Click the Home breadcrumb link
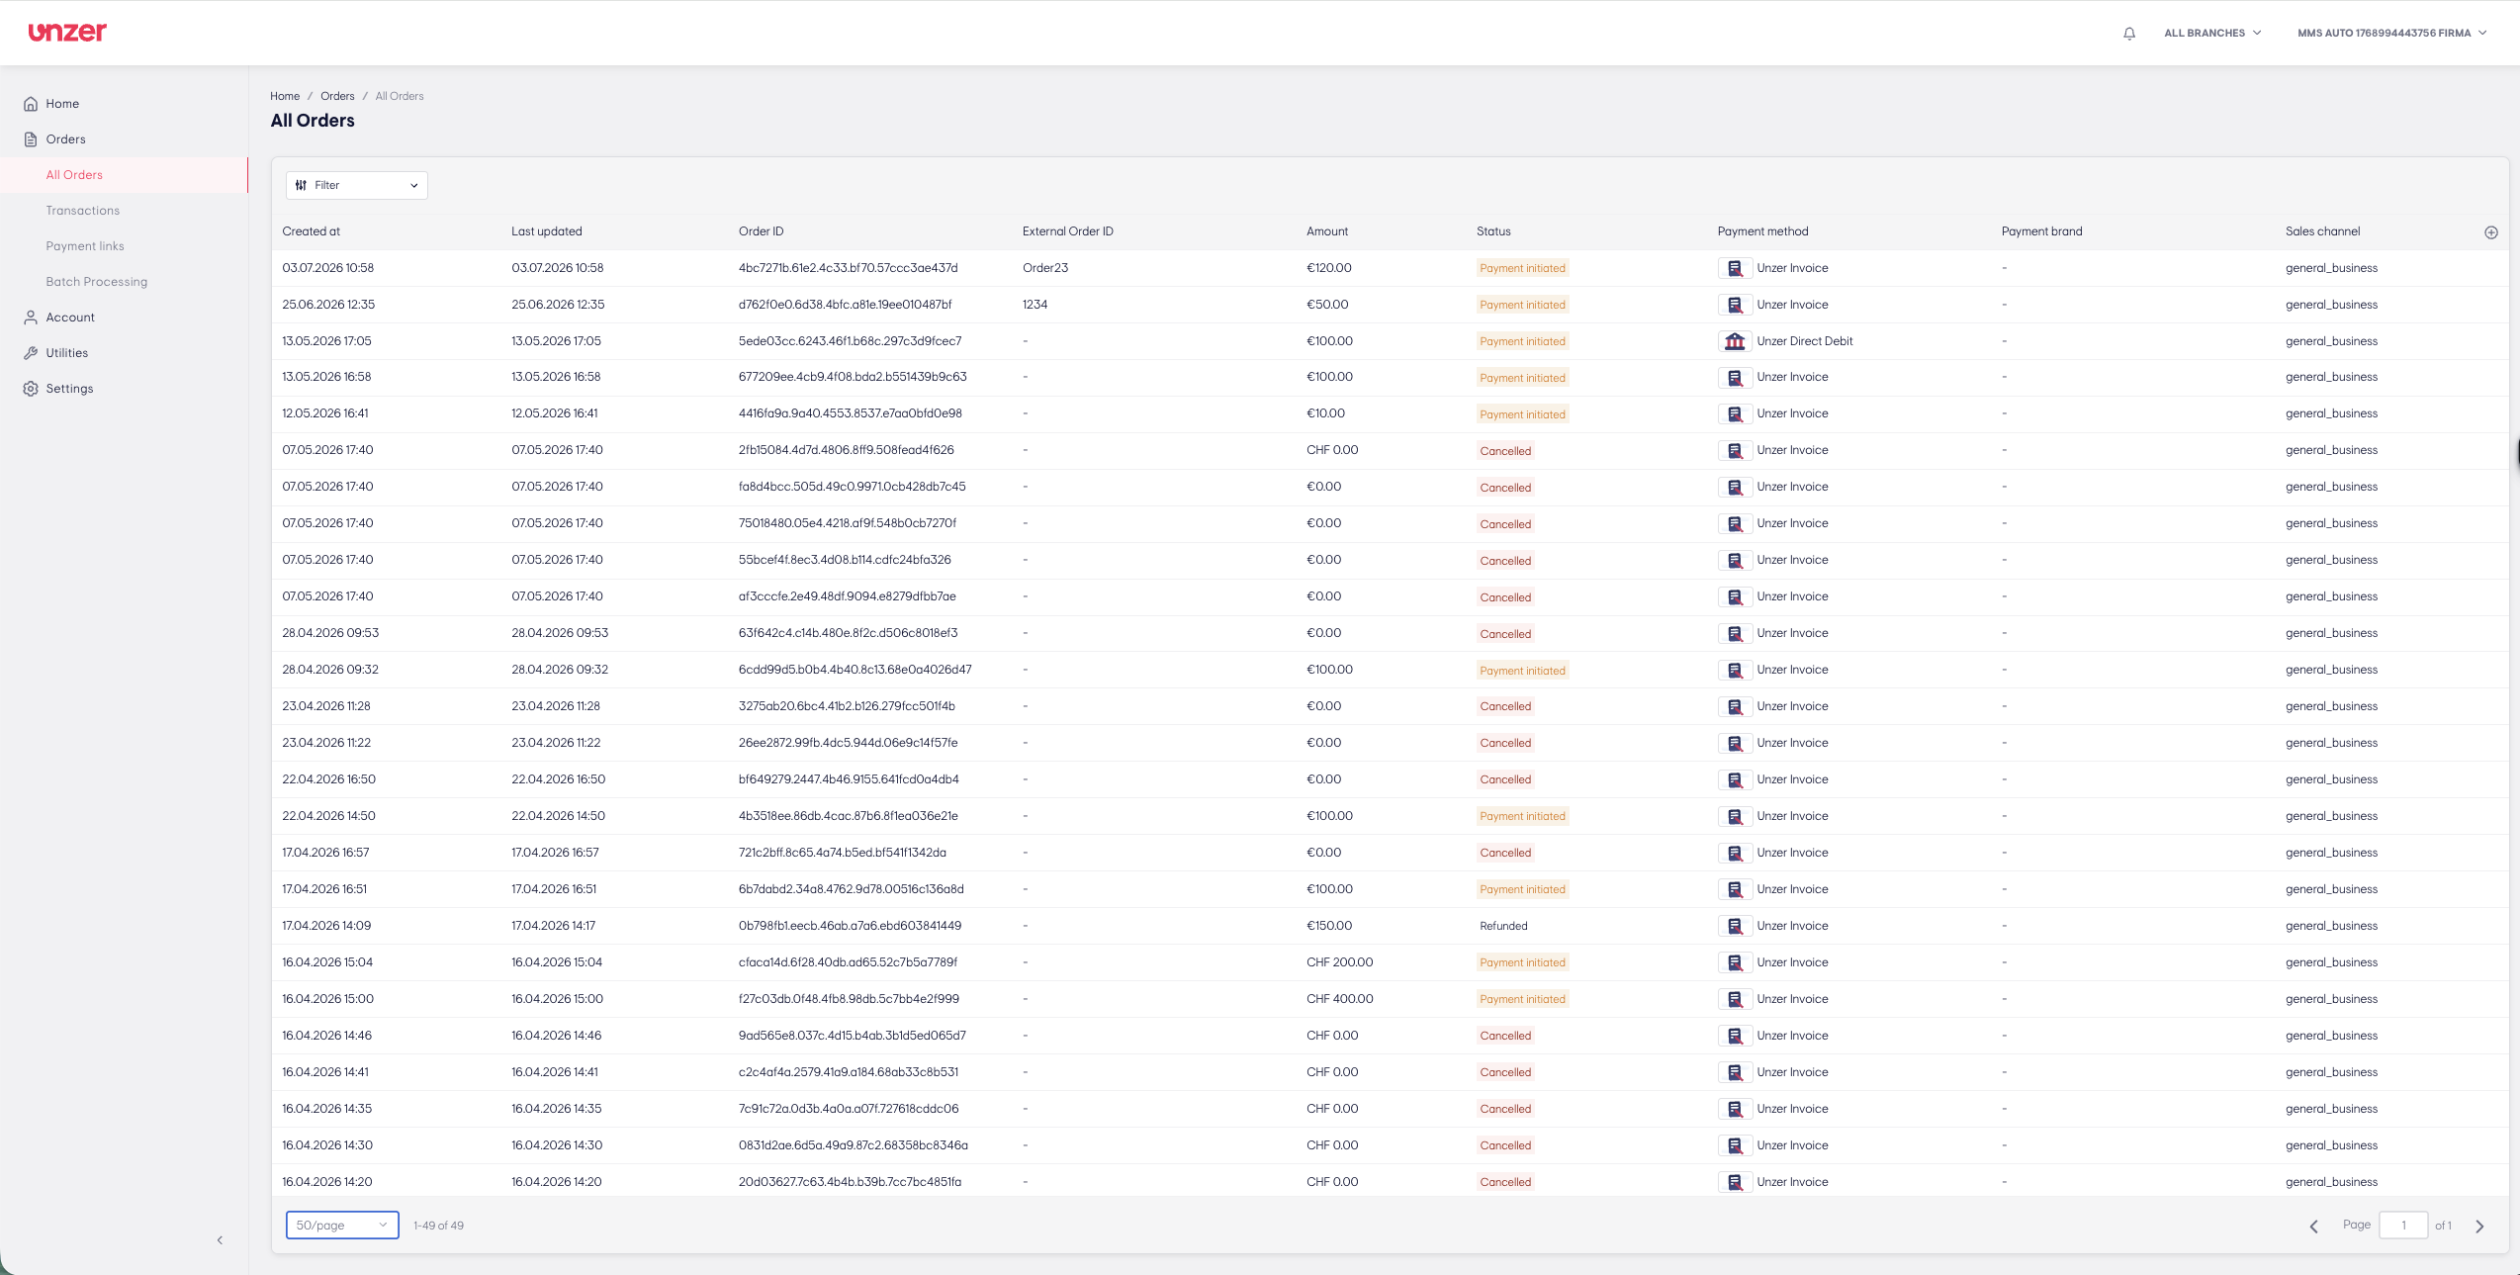This screenshot has width=2520, height=1275. (285, 96)
